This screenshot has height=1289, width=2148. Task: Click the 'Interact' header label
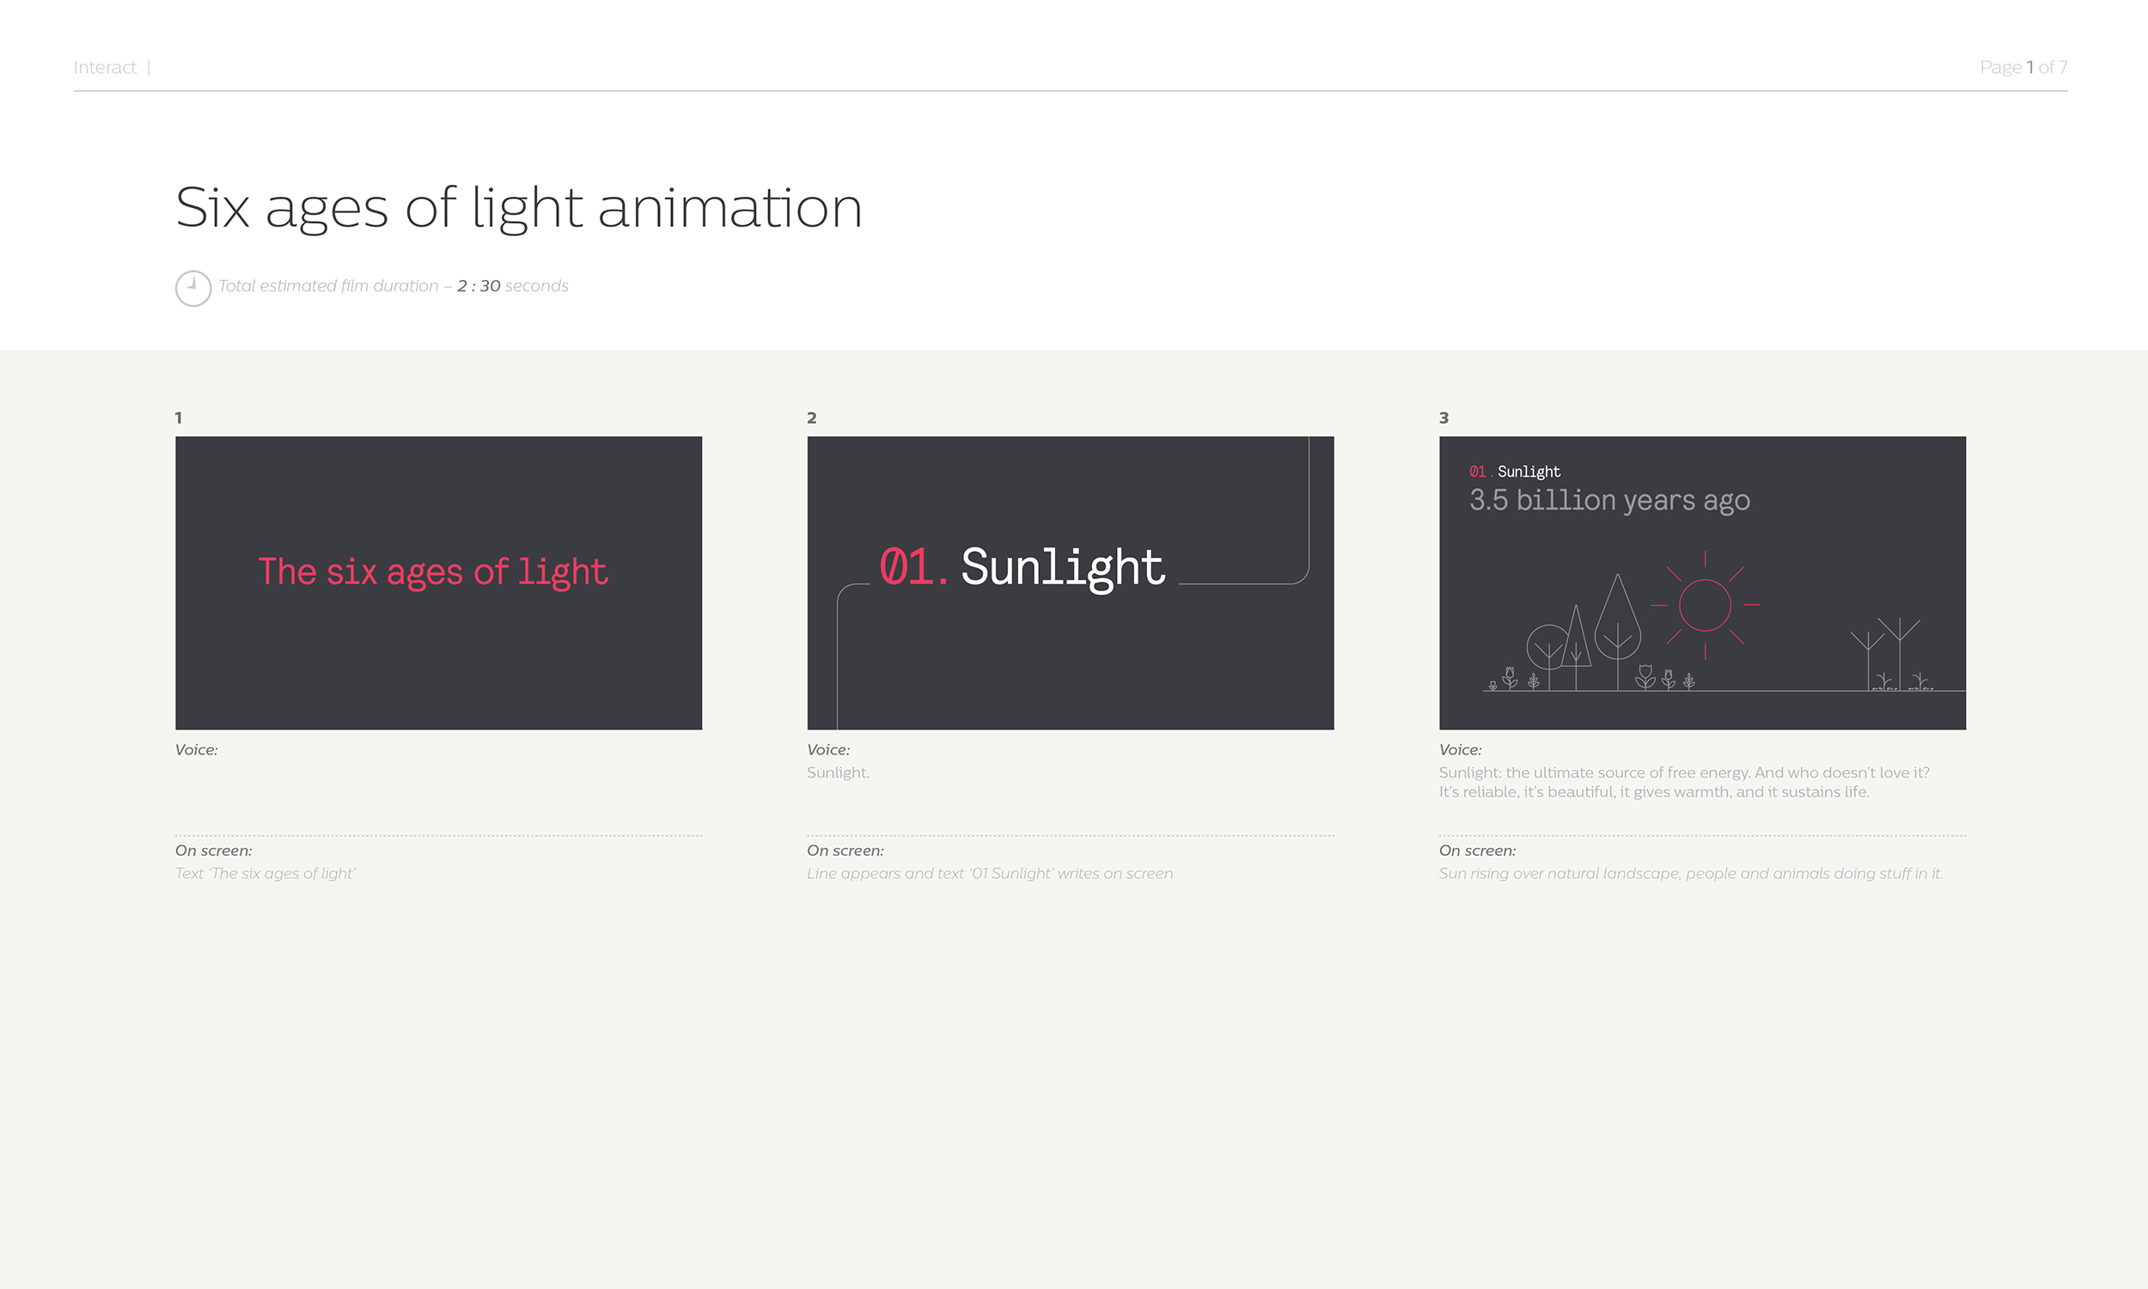point(105,67)
